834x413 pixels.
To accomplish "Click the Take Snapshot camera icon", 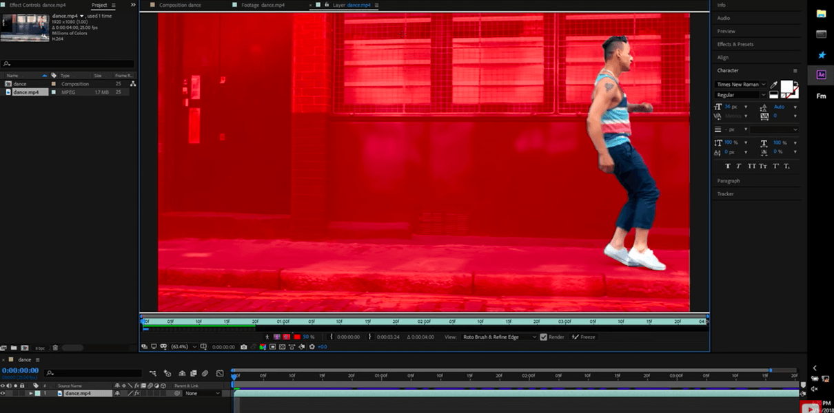I will [244, 347].
